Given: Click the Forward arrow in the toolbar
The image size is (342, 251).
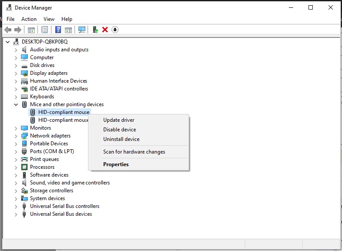Looking at the screenshot, I should [x=18, y=30].
